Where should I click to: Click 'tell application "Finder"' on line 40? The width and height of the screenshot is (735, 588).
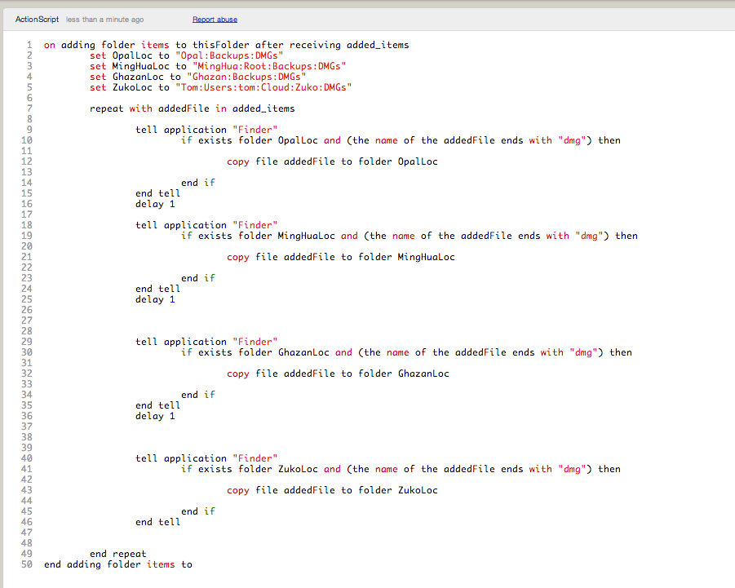pyautogui.click(x=206, y=458)
